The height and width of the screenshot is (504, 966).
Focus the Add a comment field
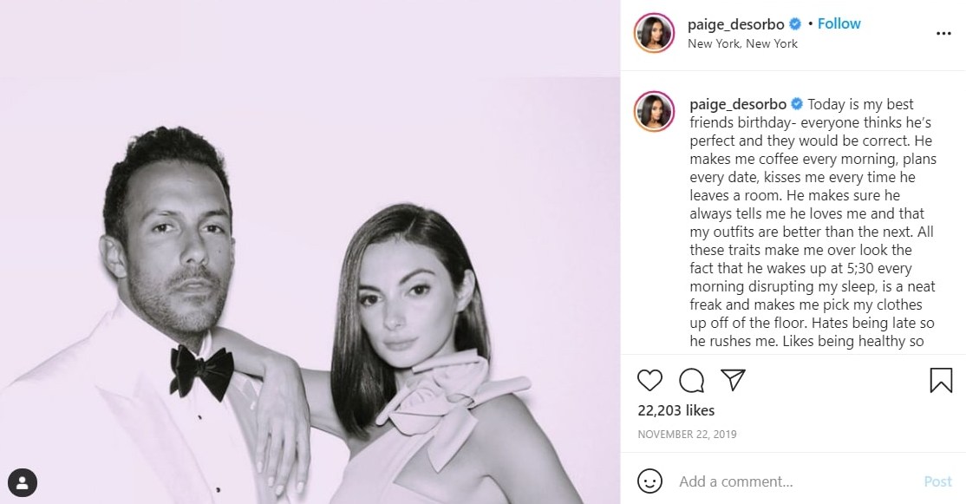point(794,481)
